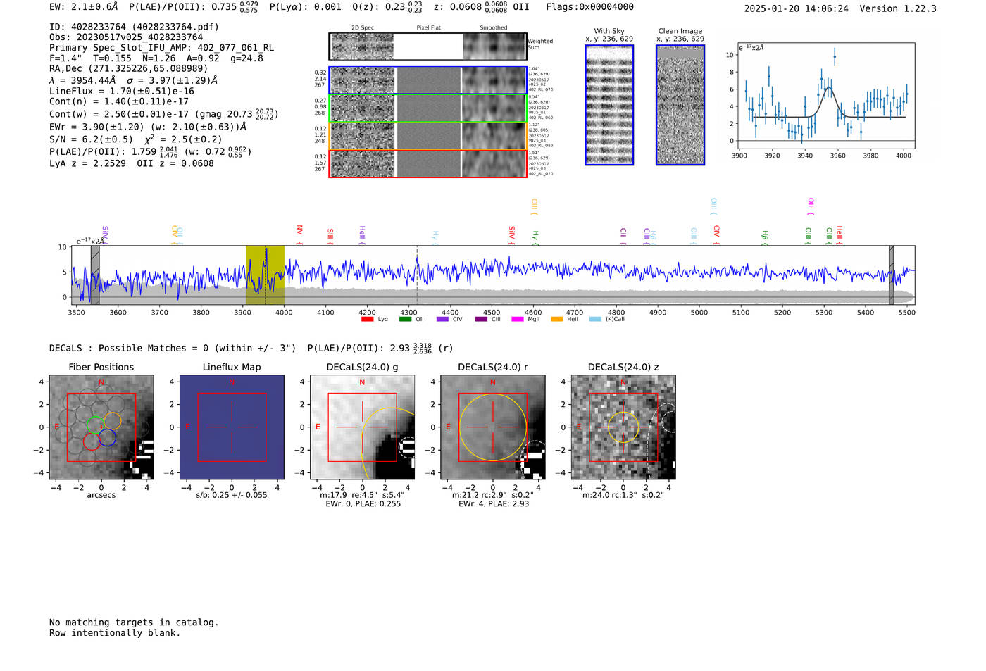Click the green fiber circle in Fiber Positions
This screenshot has height=671, width=986.
[x=95, y=425]
